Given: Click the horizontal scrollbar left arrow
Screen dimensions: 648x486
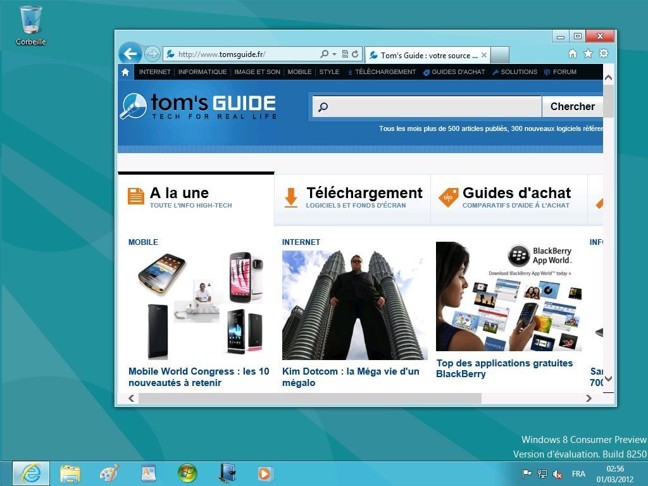Looking at the screenshot, I should point(132,399).
